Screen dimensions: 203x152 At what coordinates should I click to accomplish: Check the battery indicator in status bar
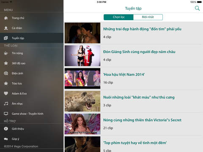tap(199, 2)
